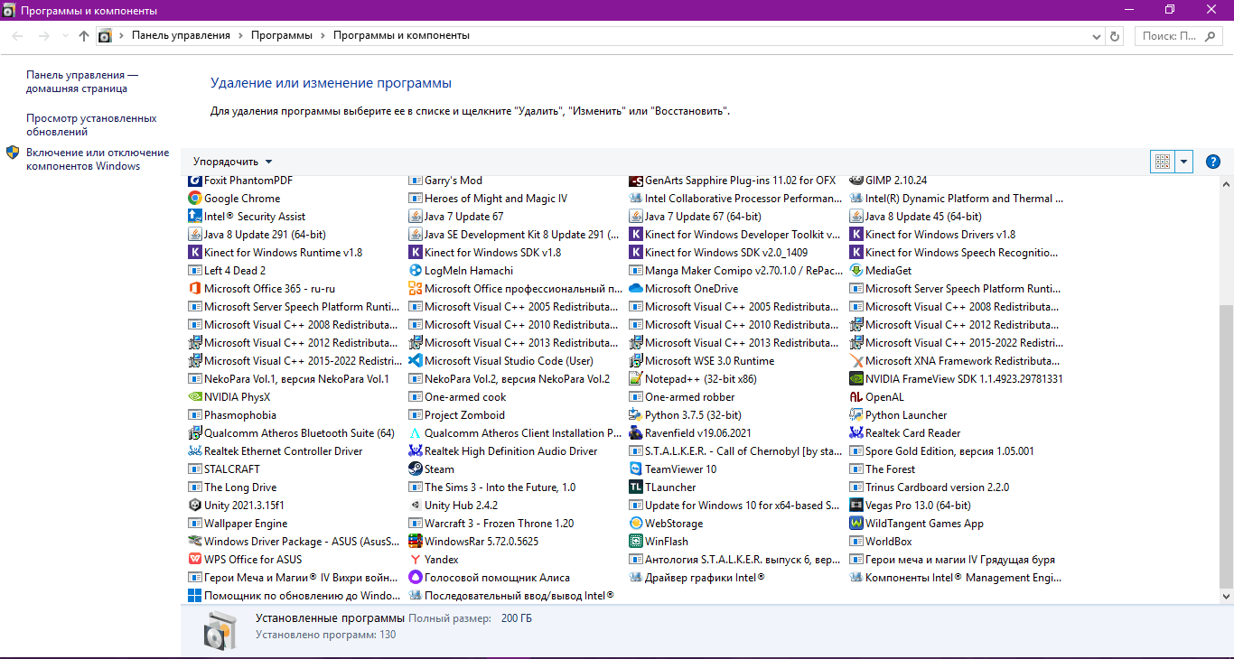
Task: Select Heroes of Might and Magic IV
Action: pos(489,199)
